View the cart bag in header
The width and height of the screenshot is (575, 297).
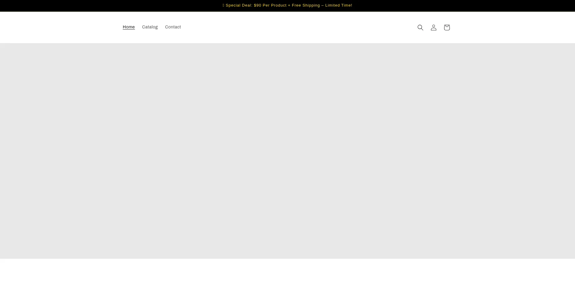coord(447,28)
